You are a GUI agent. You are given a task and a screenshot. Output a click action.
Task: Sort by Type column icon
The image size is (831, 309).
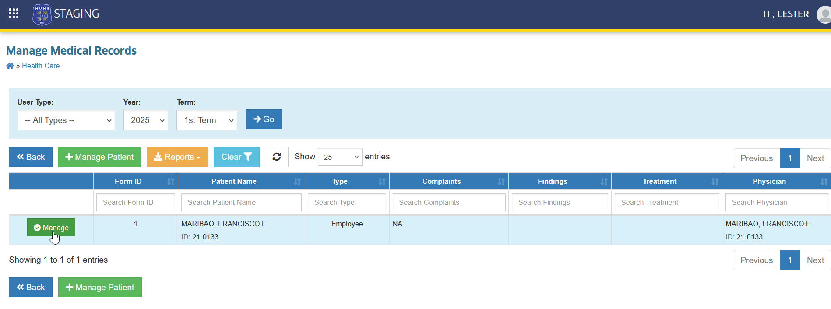click(x=382, y=182)
